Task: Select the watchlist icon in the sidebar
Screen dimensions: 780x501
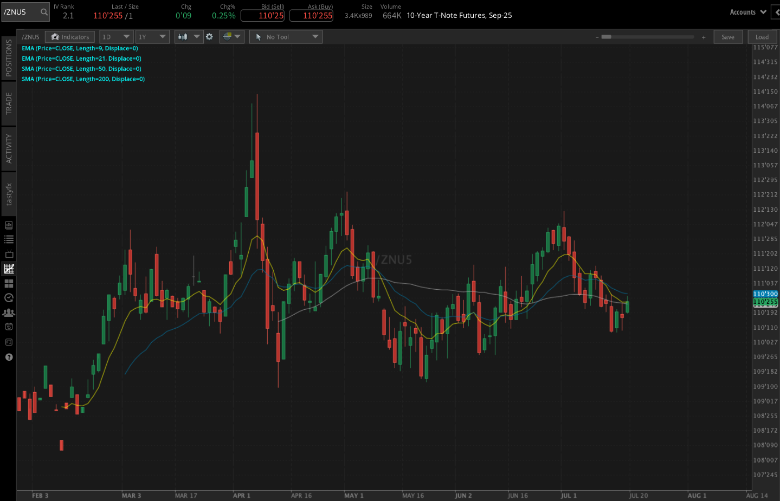Action: (x=8, y=239)
